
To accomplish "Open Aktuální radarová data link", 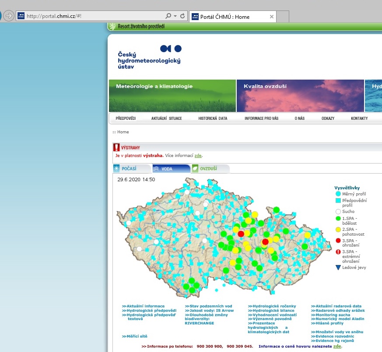I will coord(336,306).
